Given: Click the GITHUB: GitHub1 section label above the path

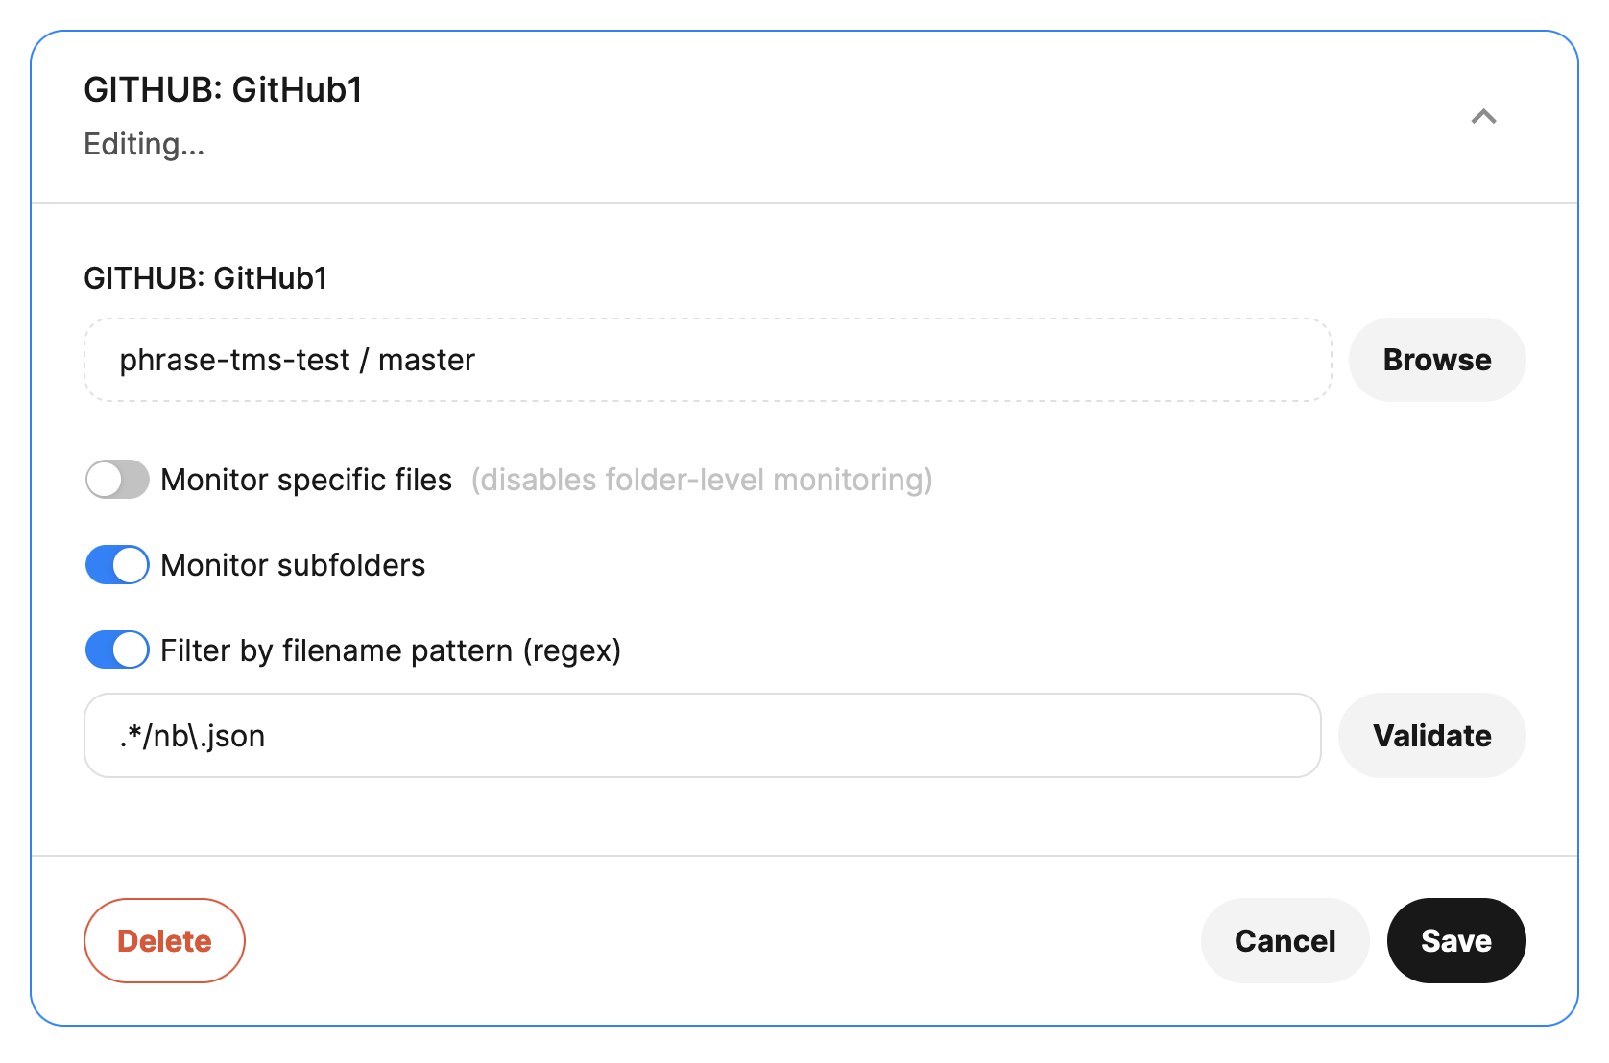Looking at the screenshot, I should (205, 278).
